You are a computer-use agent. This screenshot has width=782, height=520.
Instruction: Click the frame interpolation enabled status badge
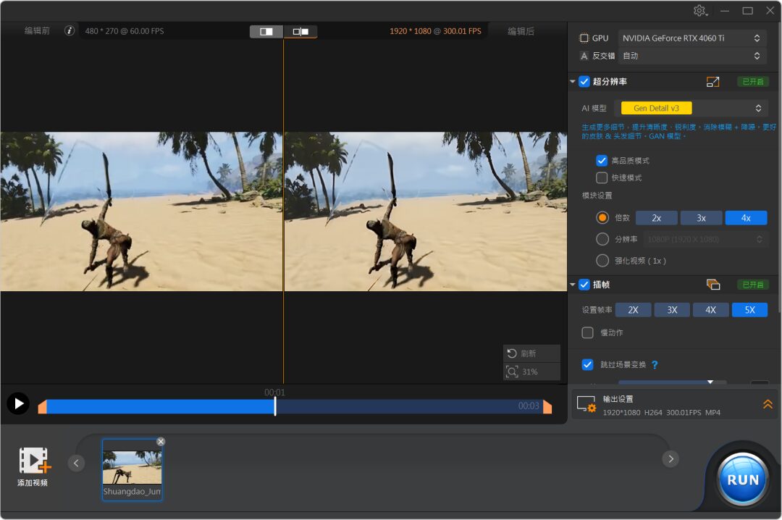point(753,285)
